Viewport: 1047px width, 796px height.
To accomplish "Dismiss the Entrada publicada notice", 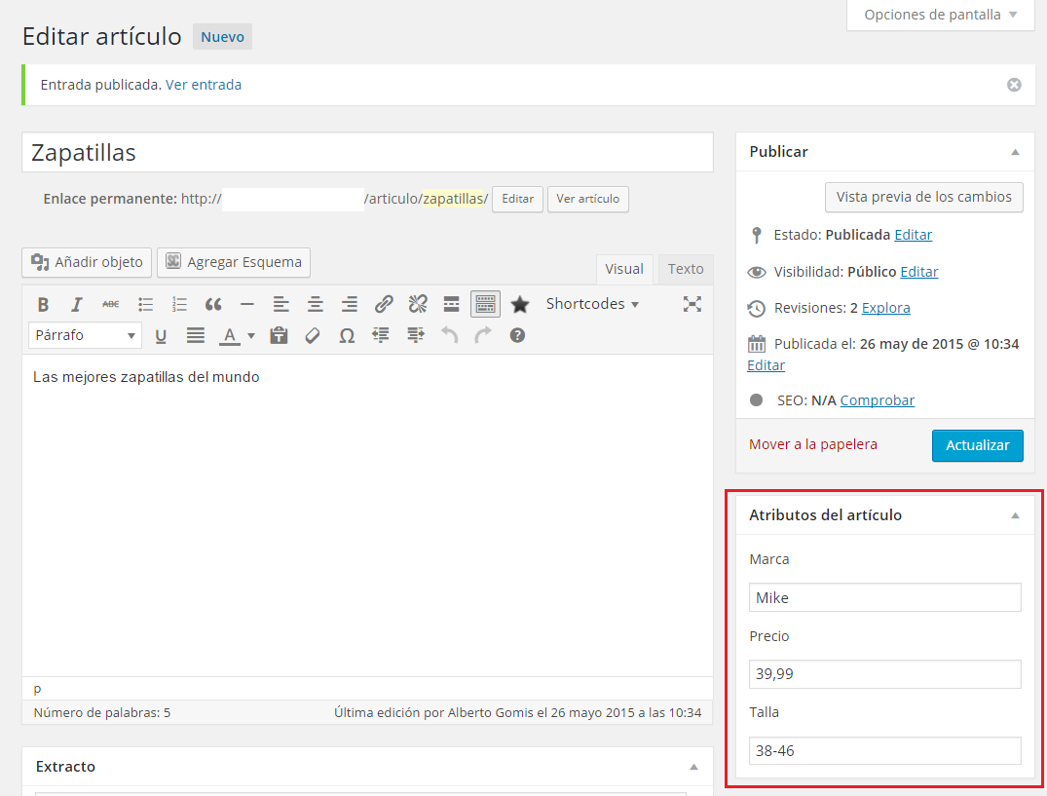I will 1014,85.
